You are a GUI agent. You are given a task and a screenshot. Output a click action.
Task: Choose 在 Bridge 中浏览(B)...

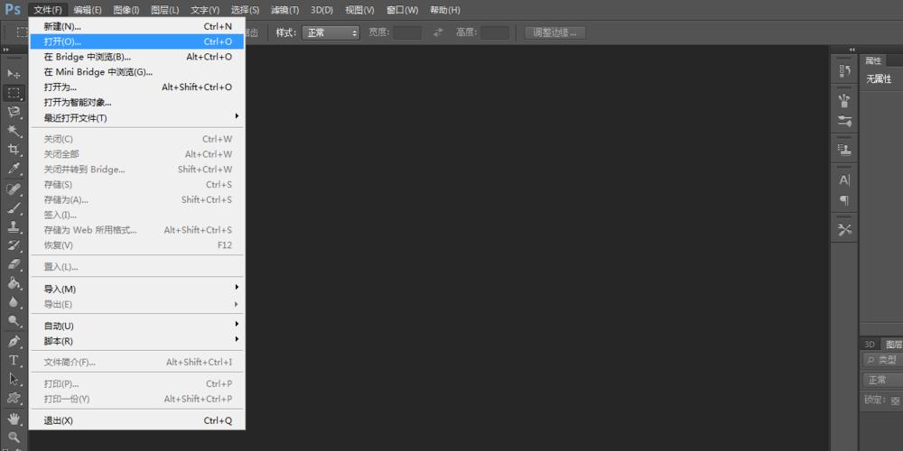137,57
